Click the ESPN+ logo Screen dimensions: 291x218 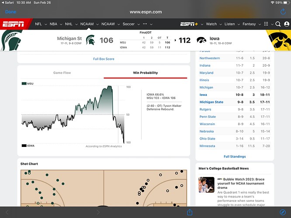click(189, 24)
